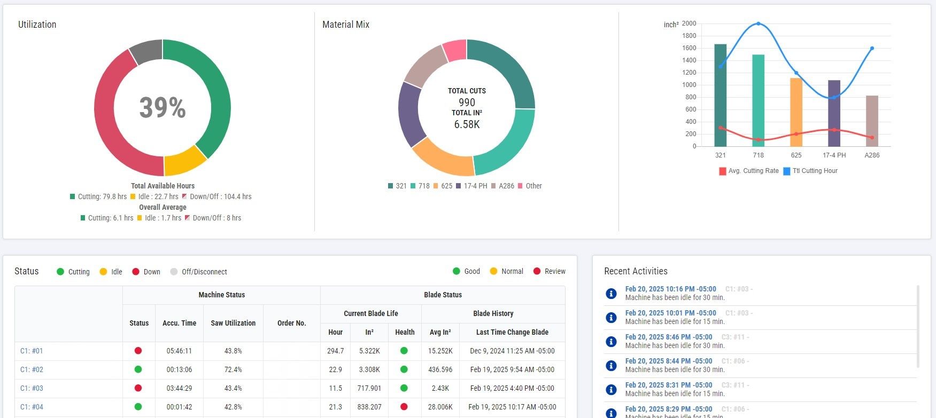This screenshot has height=418, width=936.
Task: Click the Recent Activities scrollbar
Action: point(918,326)
